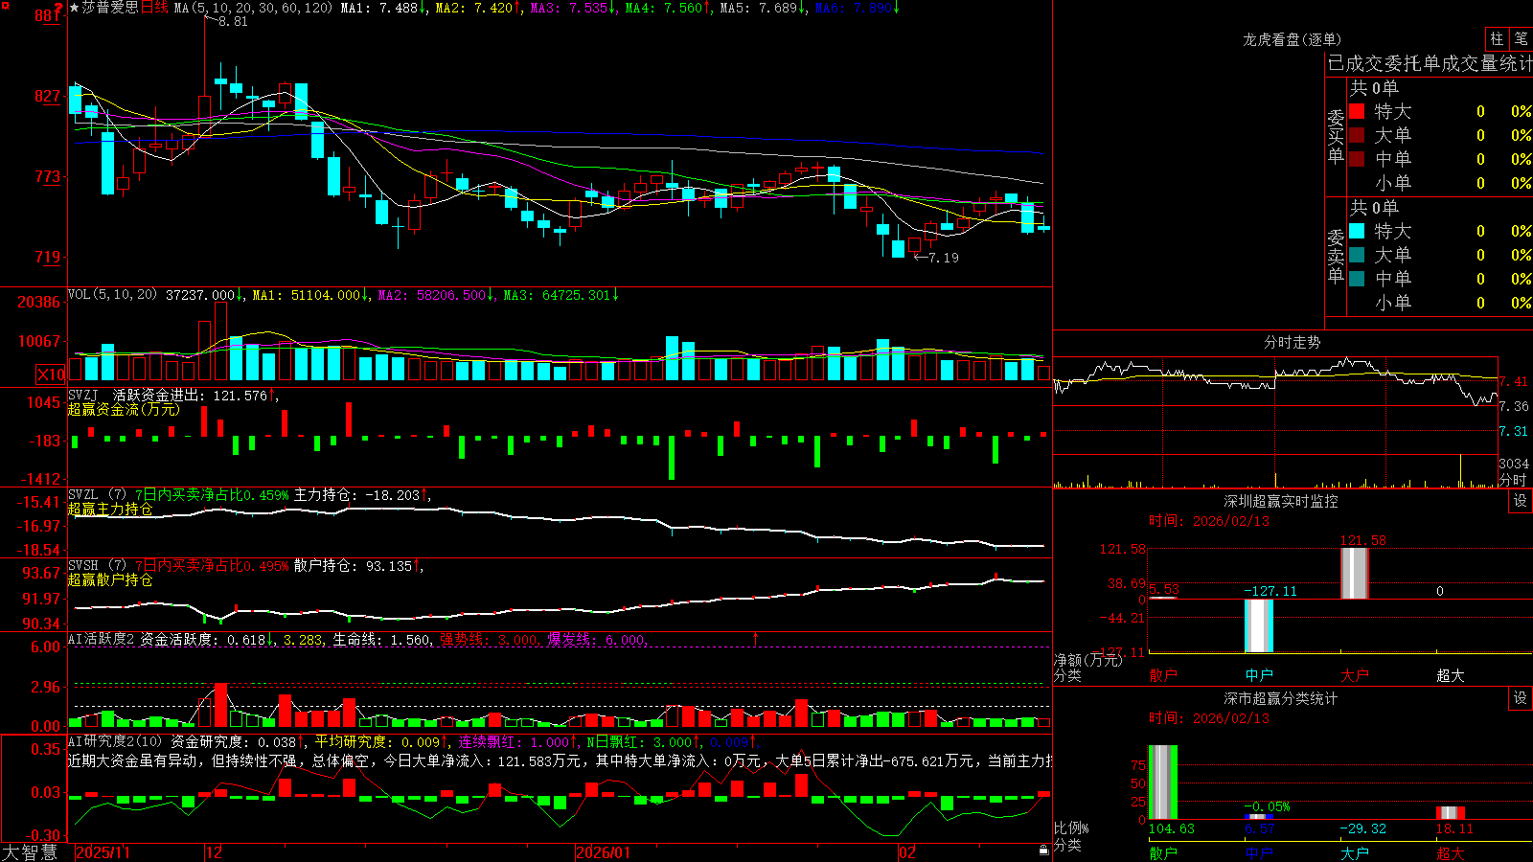The image size is (1533, 862).
Task: Click the 超赢散户持仓 label
Action: (x=110, y=579)
